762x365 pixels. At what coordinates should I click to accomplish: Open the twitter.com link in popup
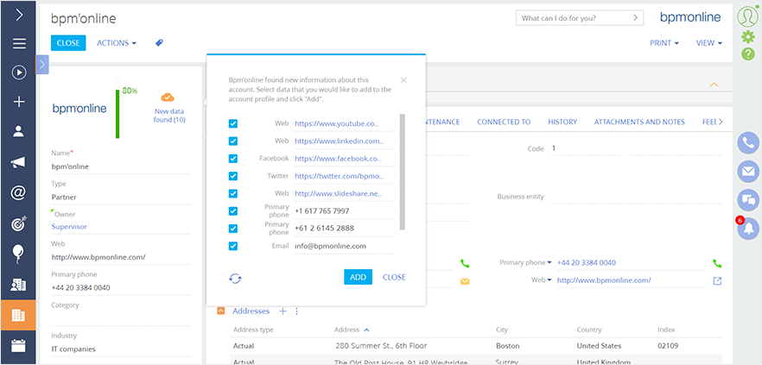tap(339, 176)
